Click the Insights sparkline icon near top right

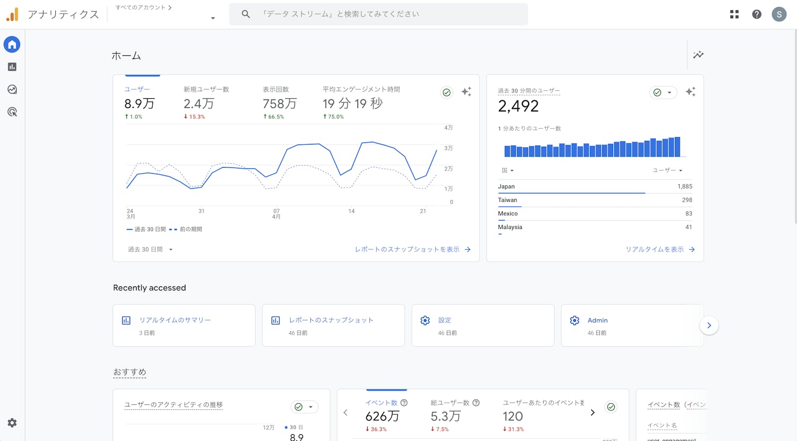[698, 55]
